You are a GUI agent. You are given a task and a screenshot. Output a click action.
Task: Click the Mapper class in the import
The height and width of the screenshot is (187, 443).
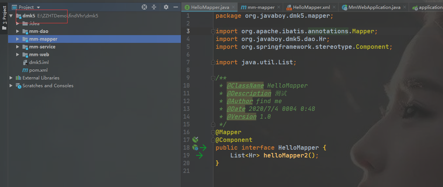(363, 31)
